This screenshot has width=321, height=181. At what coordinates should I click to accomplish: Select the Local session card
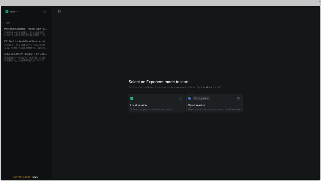tap(157, 103)
